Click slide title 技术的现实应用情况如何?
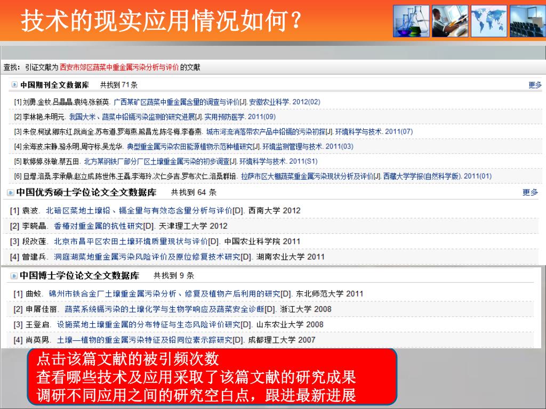 coord(162,21)
